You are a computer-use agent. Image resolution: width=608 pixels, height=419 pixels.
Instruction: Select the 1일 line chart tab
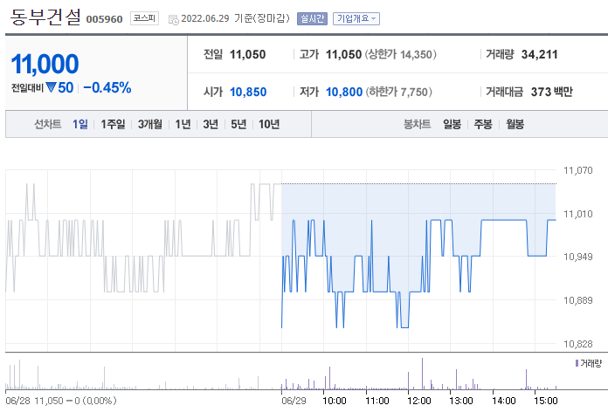[x=79, y=124]
